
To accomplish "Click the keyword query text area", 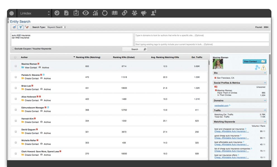I will (x=72, y=40).
